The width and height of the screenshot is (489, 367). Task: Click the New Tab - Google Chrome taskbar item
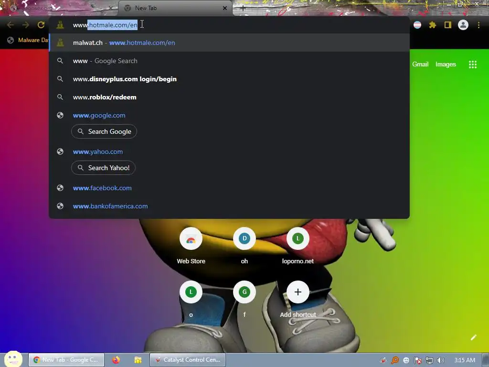[x=66, y=360]
